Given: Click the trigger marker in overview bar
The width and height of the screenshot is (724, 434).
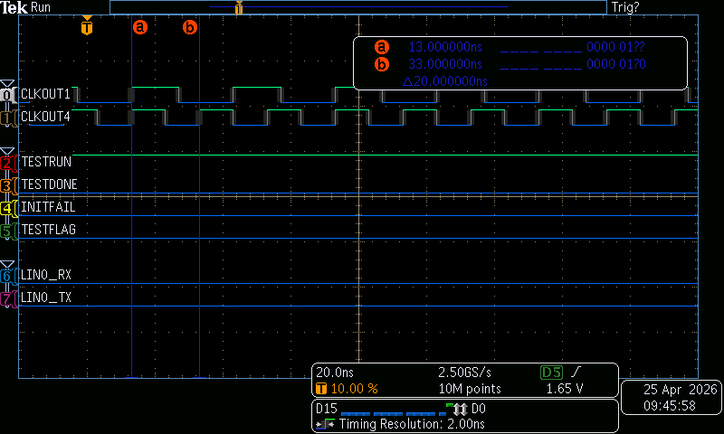Looking at the screenshot, I should (x=239, y=7).
